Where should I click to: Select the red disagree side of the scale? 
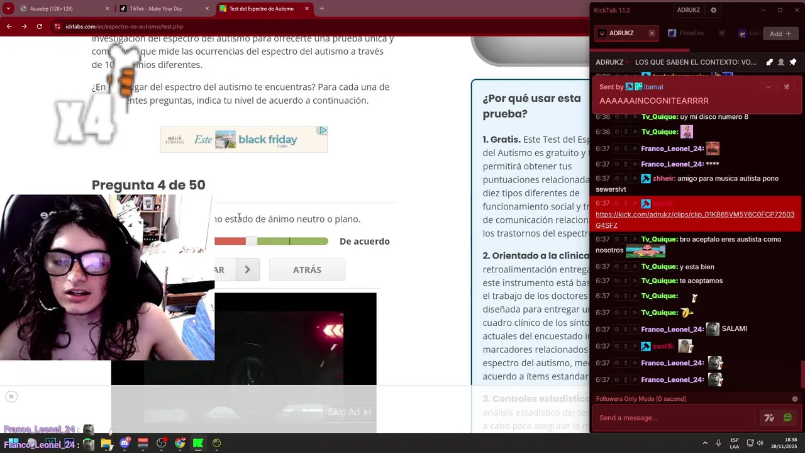click(230, 241)
